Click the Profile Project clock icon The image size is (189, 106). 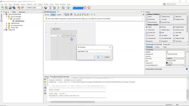click(x=68, y=8)
